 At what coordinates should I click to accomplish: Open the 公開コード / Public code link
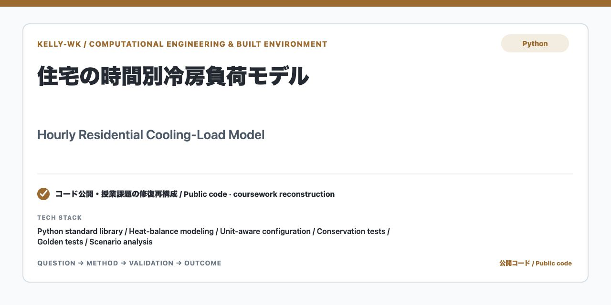[536, 263]
